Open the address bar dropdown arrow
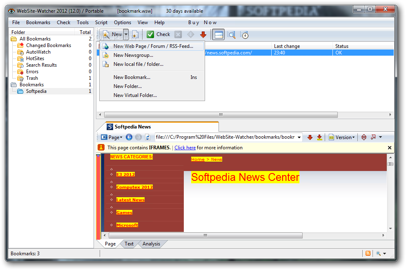Viewport: 406px width, 270px height. coord(299,137)
